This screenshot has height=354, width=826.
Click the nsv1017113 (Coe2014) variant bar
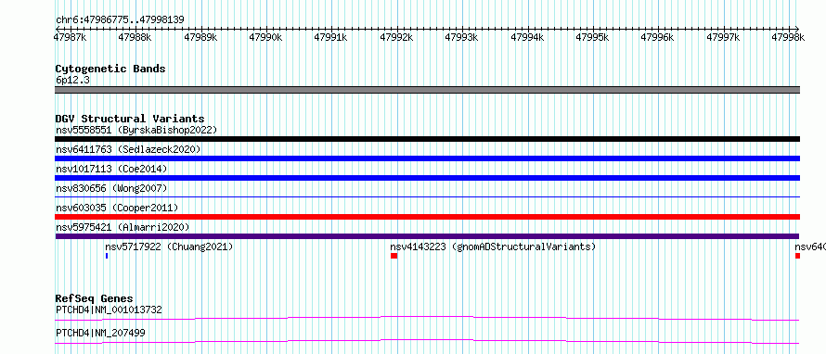point(427,178)
